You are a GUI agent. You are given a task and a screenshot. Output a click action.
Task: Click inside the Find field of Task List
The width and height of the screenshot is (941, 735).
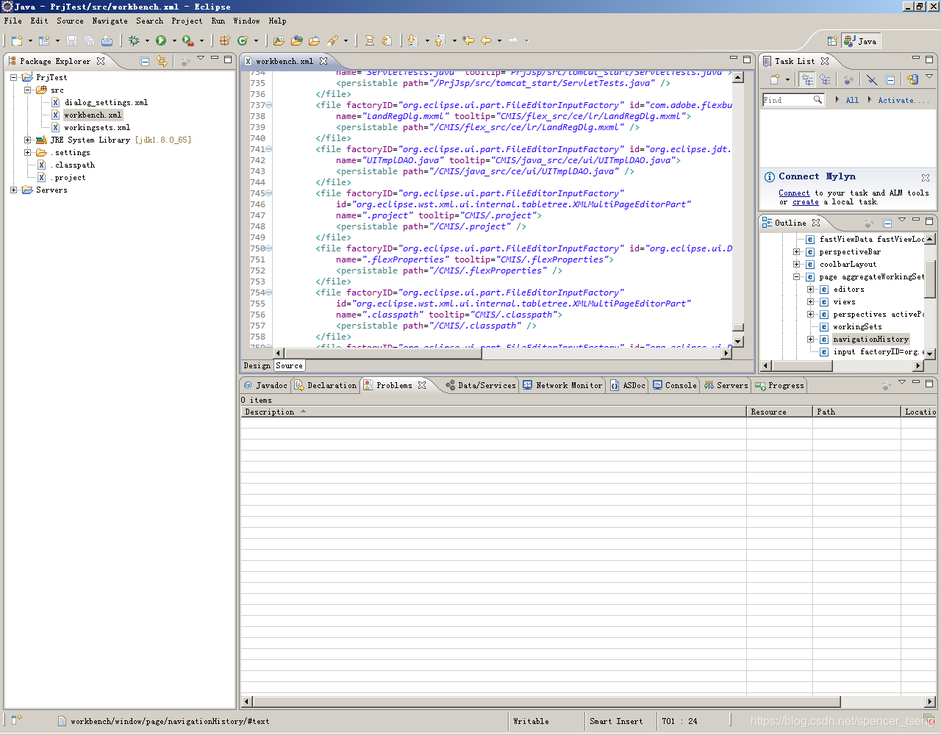790,99
